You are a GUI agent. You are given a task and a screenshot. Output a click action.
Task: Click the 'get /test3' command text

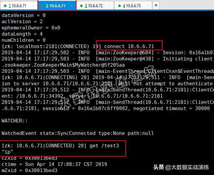pos(104,146)
